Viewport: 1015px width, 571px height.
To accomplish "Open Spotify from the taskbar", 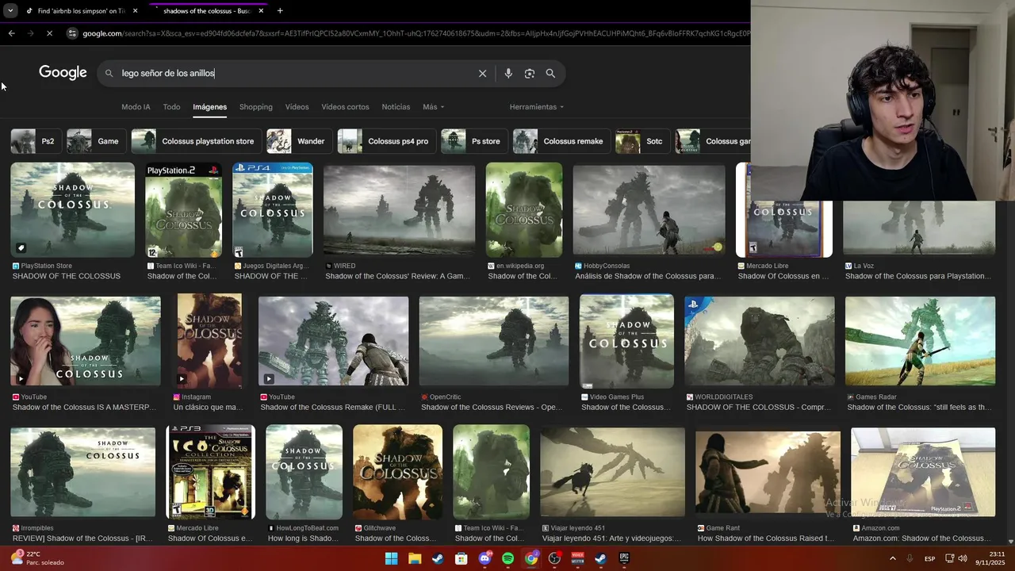I will (508, 558).
